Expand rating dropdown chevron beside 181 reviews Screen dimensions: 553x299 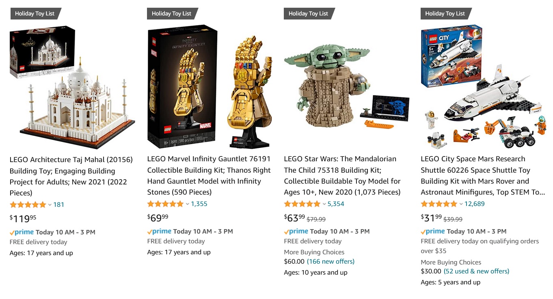pos(50,205)
